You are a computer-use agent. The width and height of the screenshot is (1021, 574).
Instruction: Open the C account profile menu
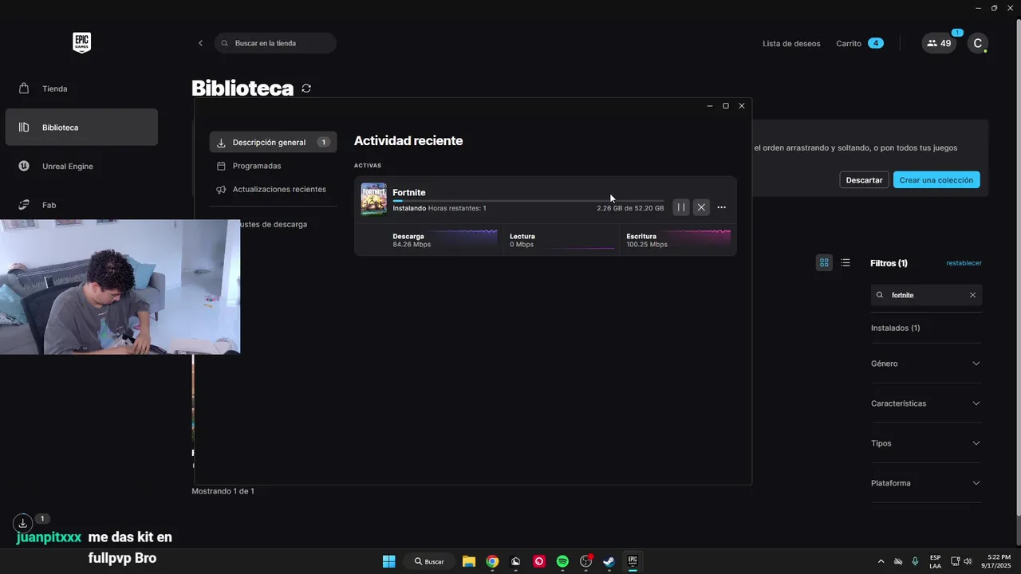977,43
